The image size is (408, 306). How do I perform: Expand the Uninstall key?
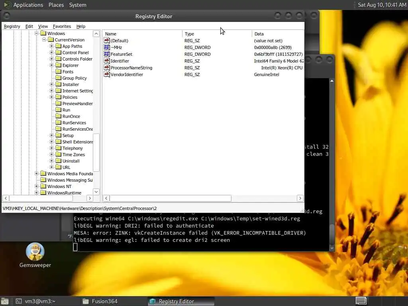(x=51, y=161)
